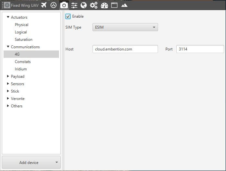226x171 pixels.
Task: Click the Actuators label
Action: (19, 17)
